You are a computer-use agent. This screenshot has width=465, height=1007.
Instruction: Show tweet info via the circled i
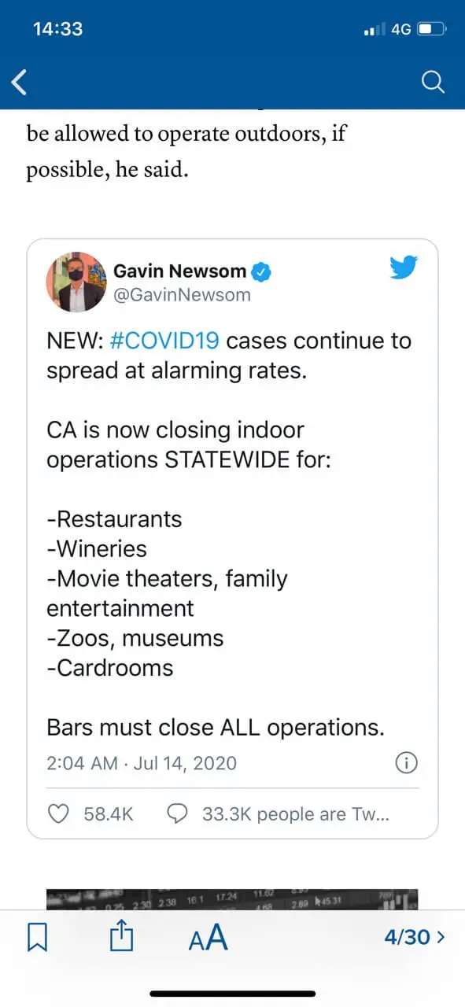(405, 762)
